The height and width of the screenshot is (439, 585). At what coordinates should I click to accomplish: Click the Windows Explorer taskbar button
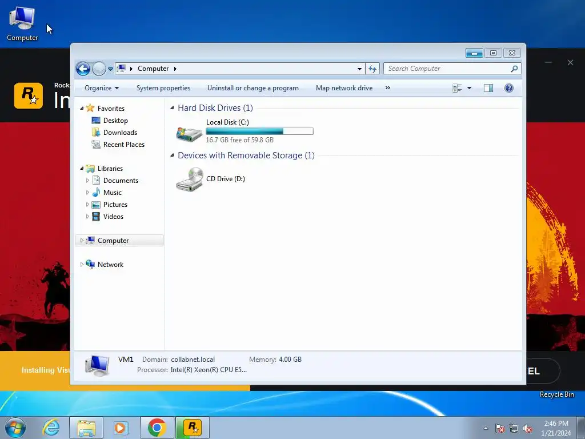tap(86, 428)
